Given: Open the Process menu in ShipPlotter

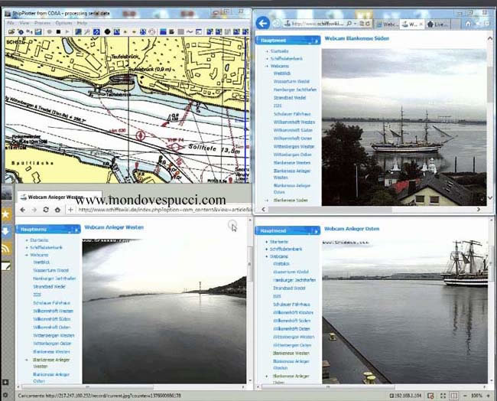Looking at the screenshot, I should [x=43, y=23].
